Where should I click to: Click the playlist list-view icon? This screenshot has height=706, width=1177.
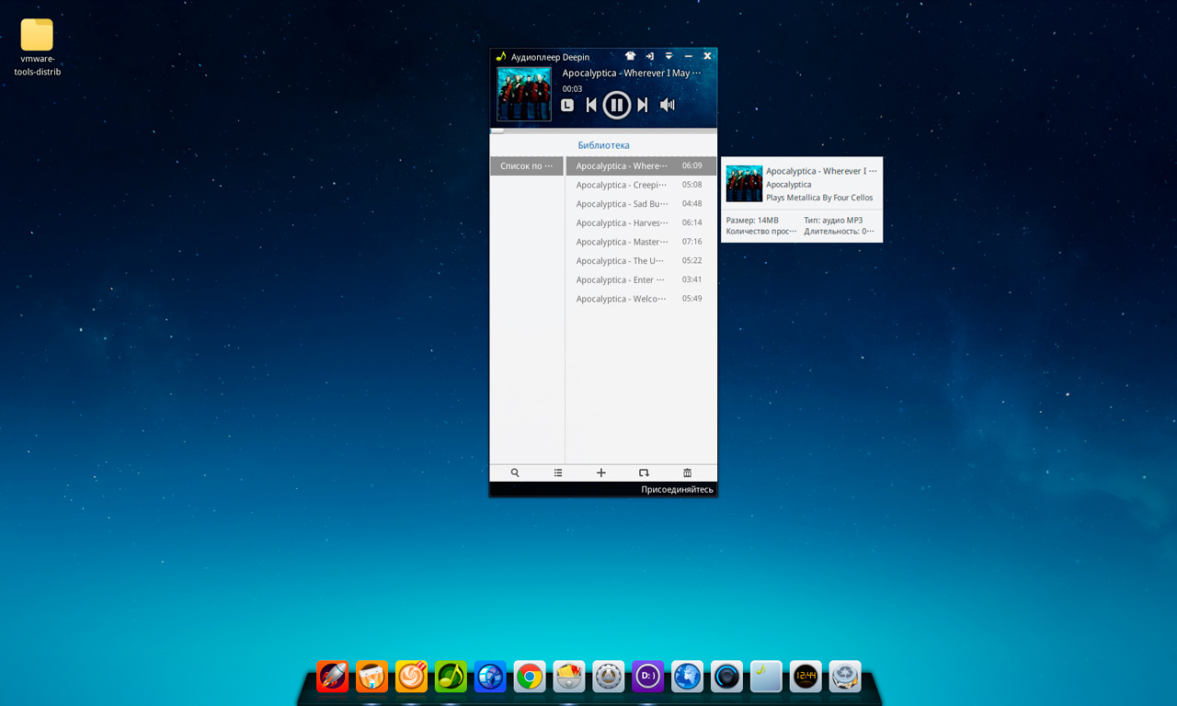pos(558,473)
